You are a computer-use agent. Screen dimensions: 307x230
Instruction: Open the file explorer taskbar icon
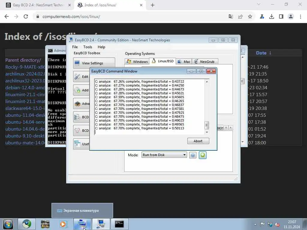45,224
